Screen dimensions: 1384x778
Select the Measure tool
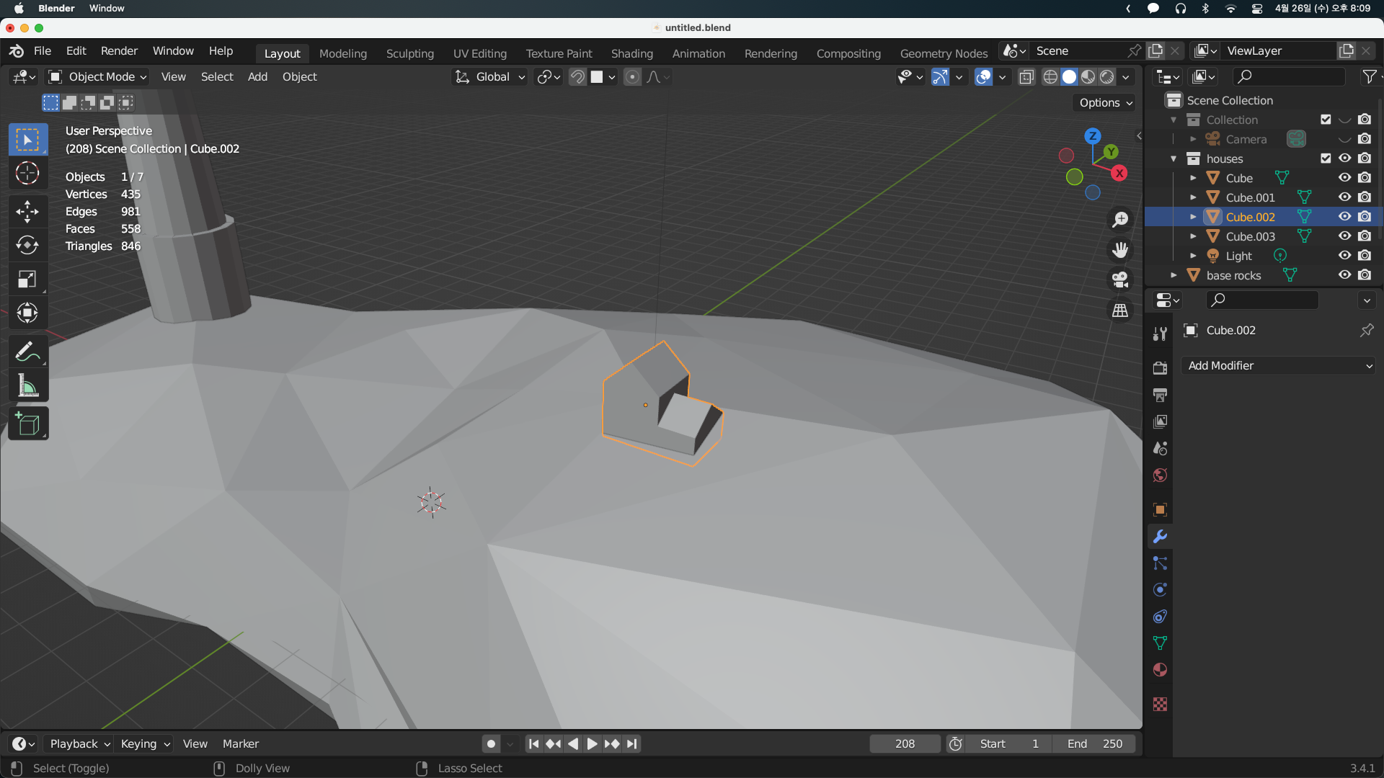point(27,386)
